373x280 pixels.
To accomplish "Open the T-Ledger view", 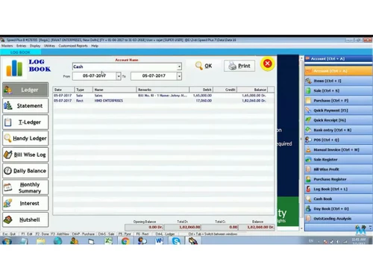I will click(x=25, y=122).
